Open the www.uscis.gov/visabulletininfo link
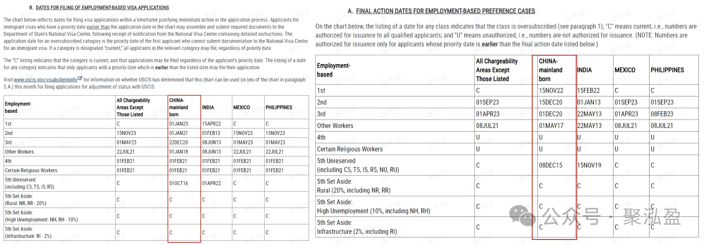 (x=46, y=80)
